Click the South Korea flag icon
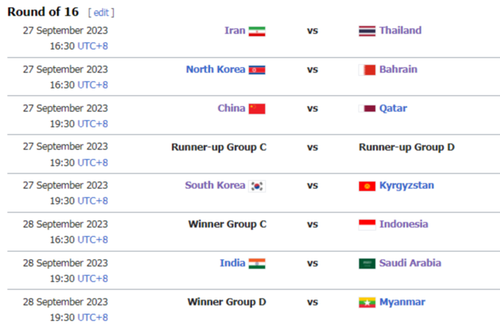This screenshot has width=500, height=329. tap(257, 186)
